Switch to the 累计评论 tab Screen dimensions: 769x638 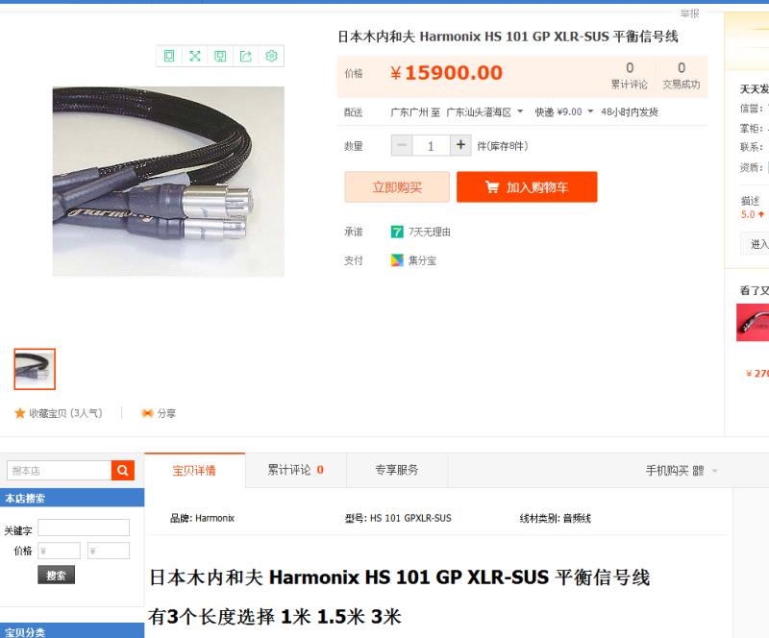[296, 470]
